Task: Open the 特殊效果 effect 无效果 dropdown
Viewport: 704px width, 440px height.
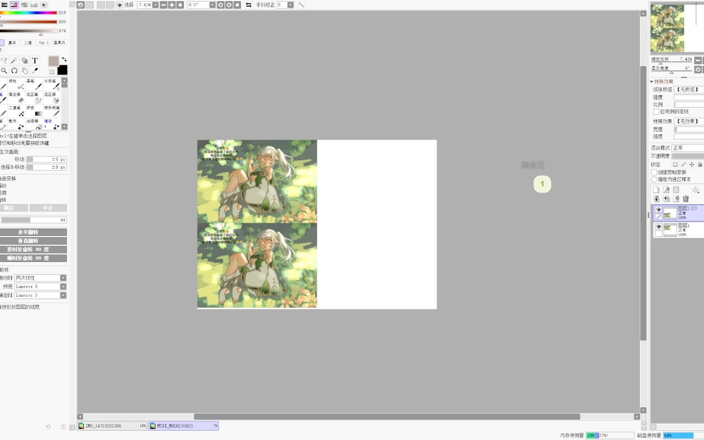Action: coord(689,121)
